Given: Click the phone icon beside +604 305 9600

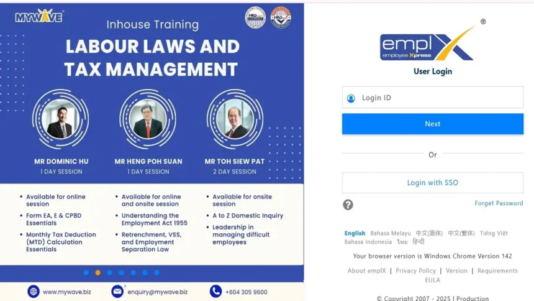Looking at the screenshot, I should click(215, 291).
